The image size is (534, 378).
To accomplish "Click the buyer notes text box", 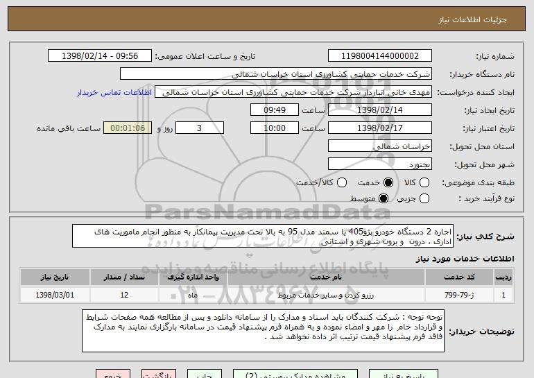I will (263, 331).
